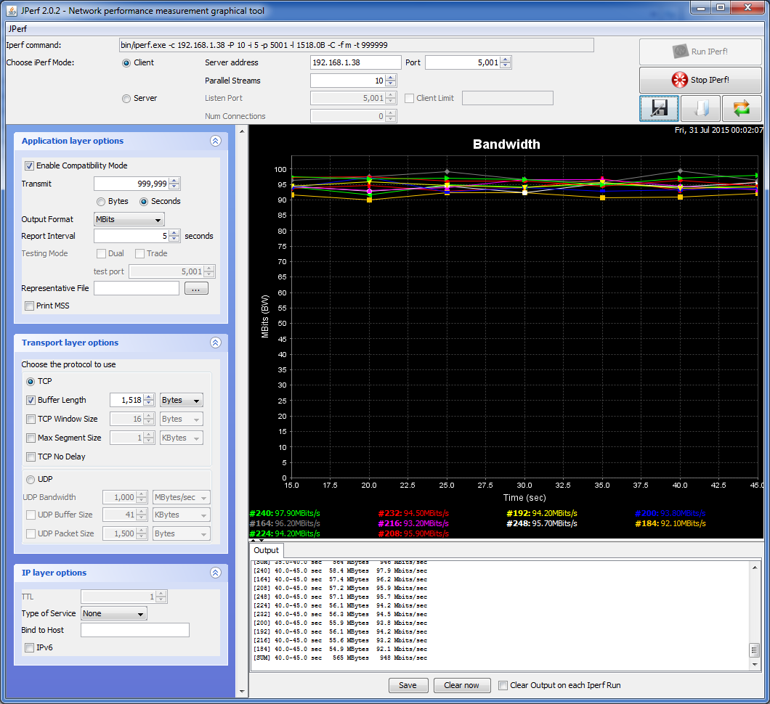Click the save configuration floppy disk icon
Viewport: 770px width, 704px height.
point(659,108)
